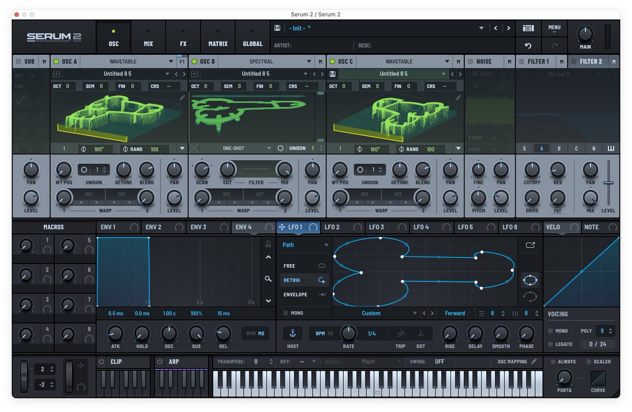Screen dimensions: 632x412
Task: Click the undo arrow icon
Action: (x=528, y=46)
